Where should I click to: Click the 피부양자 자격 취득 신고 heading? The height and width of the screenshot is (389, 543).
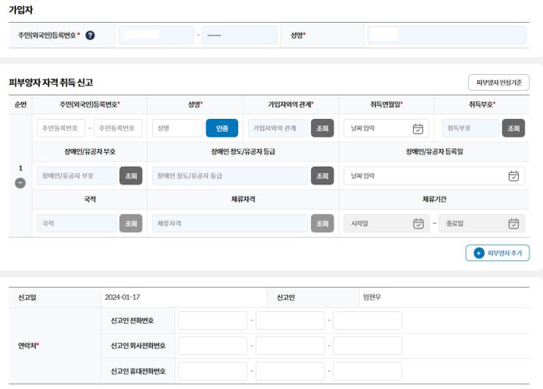click(x=51, y=82)
